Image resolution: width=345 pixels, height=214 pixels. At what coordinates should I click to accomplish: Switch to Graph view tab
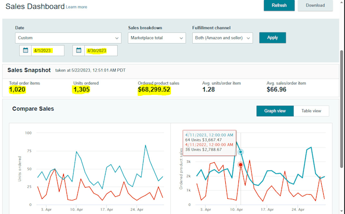275,111
